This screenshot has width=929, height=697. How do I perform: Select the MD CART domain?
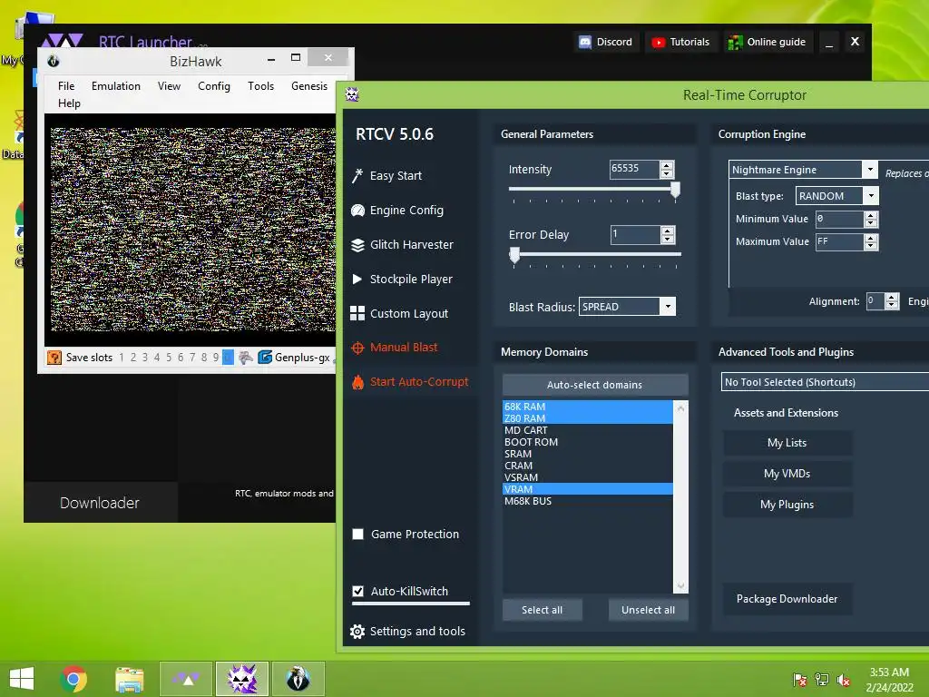pyautogui.click(x=588, y=430)
